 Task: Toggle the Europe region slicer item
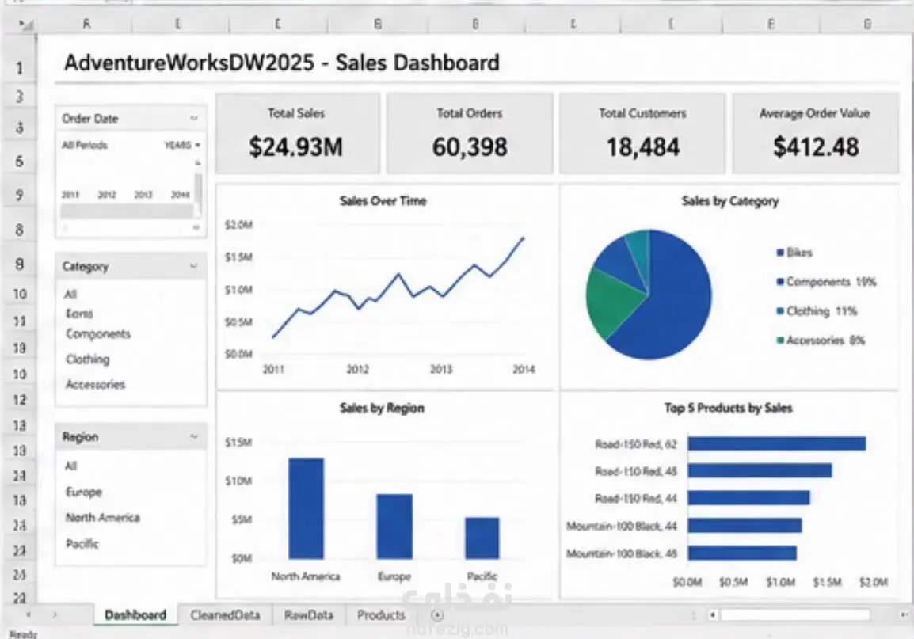[x=84, y=492]
